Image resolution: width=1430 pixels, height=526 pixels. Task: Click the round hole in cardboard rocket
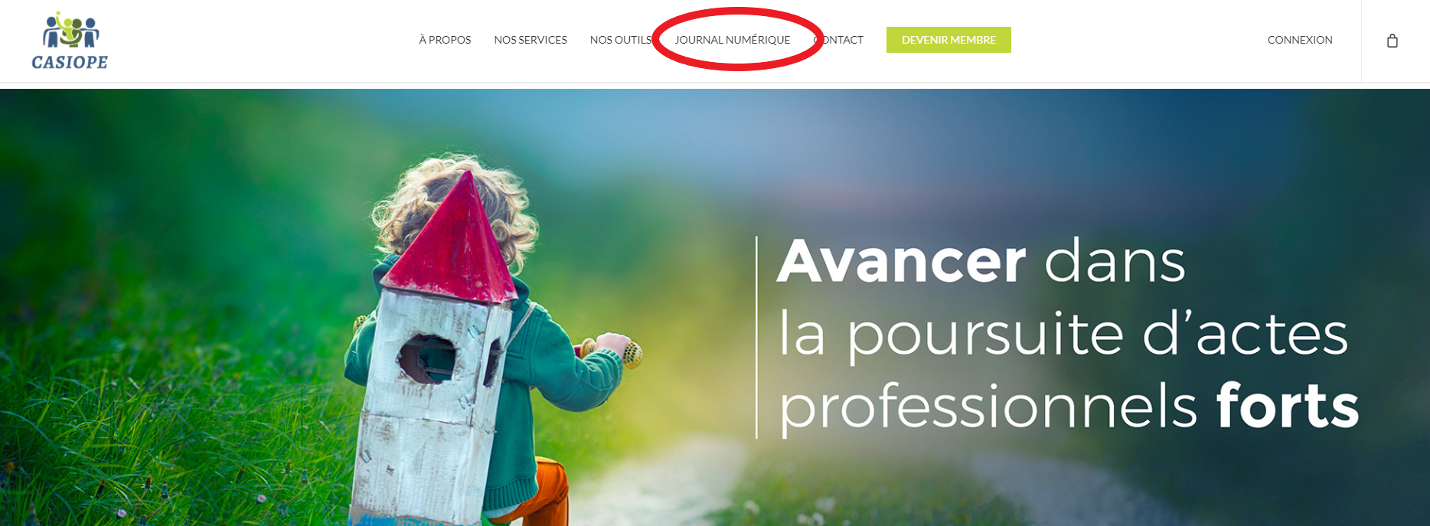[428, 358]
